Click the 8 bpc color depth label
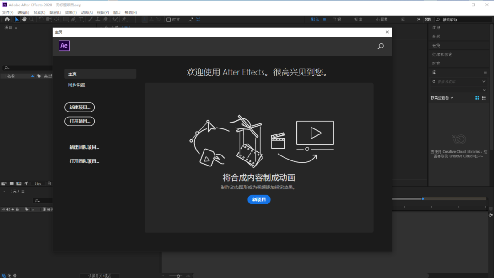Viewport: 494px width, 278px height. tap(38, 183)
